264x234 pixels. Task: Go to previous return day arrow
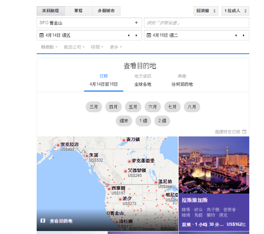pos(236,35)
